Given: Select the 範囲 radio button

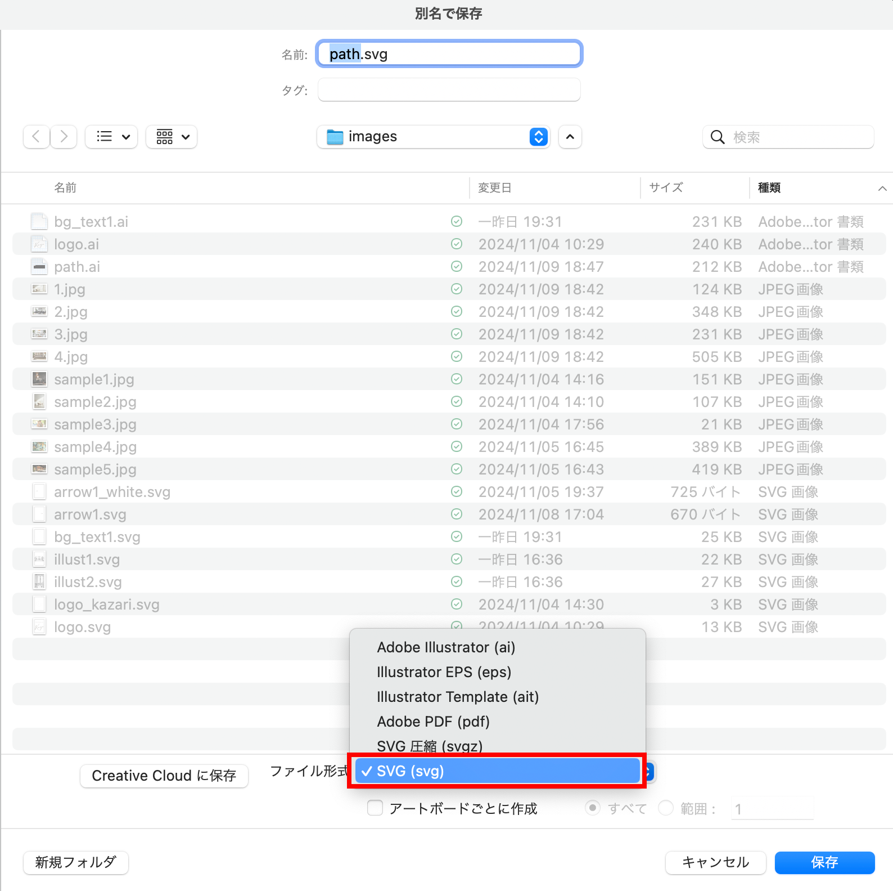Looking at the screenshot, I should 666,808.
